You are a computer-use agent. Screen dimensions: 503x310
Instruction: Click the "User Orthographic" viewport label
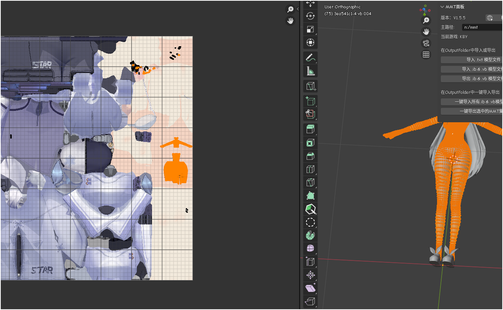pyautogui.click(x=343, y=7)
